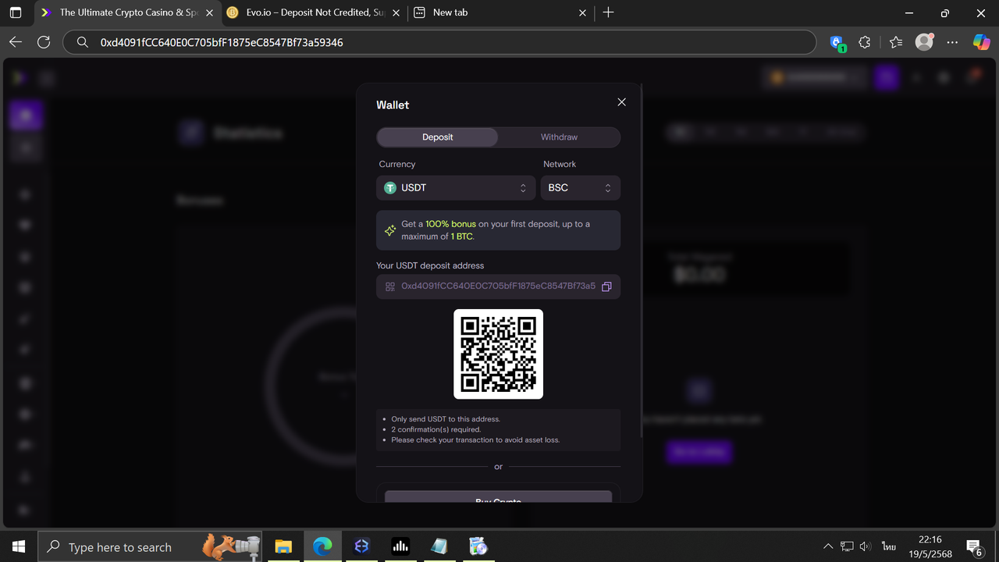The width and height of the screenshot is (999, 562).
Task: Click the 100% bonus text
Action: coord(450,224)
